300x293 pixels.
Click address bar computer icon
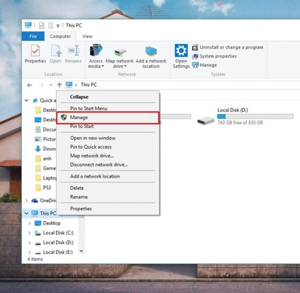[69, 84]
